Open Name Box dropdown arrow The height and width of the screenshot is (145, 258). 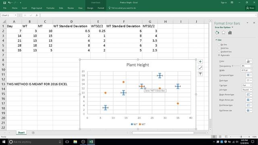point(15,15)
